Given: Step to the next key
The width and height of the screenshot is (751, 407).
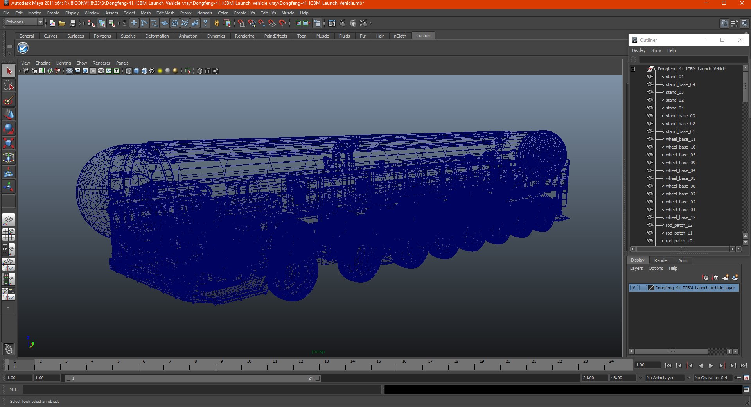Looking at the screenshot, I should [722, 366].
